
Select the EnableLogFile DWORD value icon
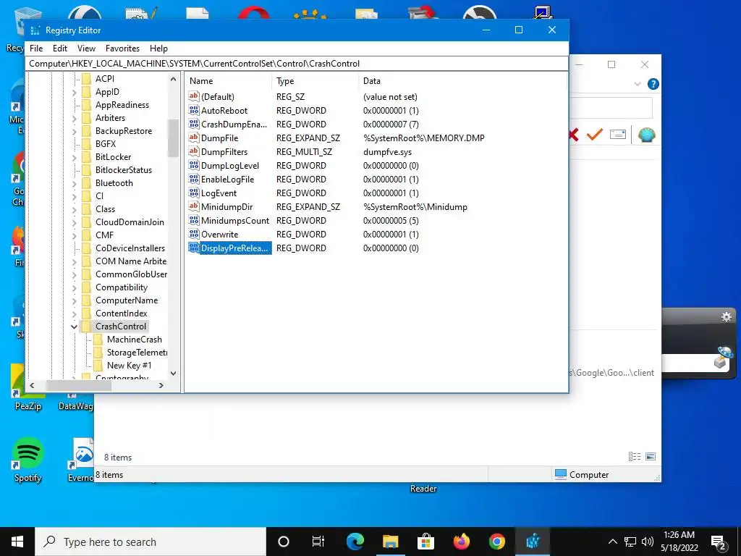click(x=194, y=179)
